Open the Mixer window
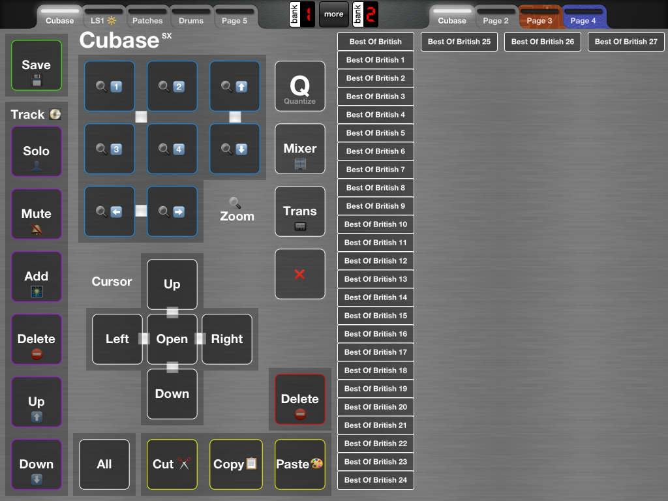The image size is (668, 501). [300, 149]
